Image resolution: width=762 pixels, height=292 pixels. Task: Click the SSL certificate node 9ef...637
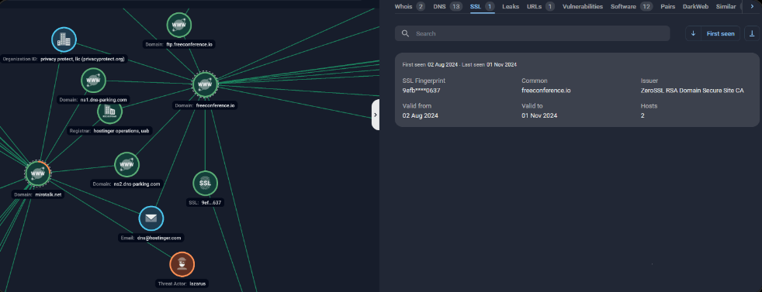[x=205, y=183]
